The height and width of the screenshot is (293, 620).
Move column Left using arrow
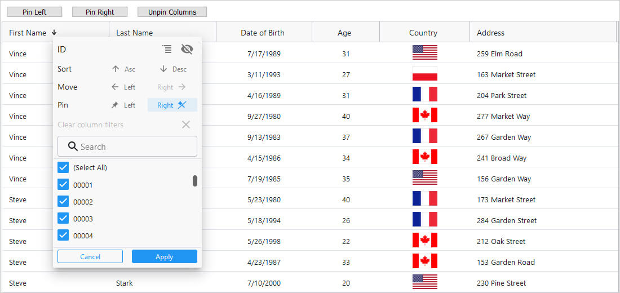tap(123, 87)
